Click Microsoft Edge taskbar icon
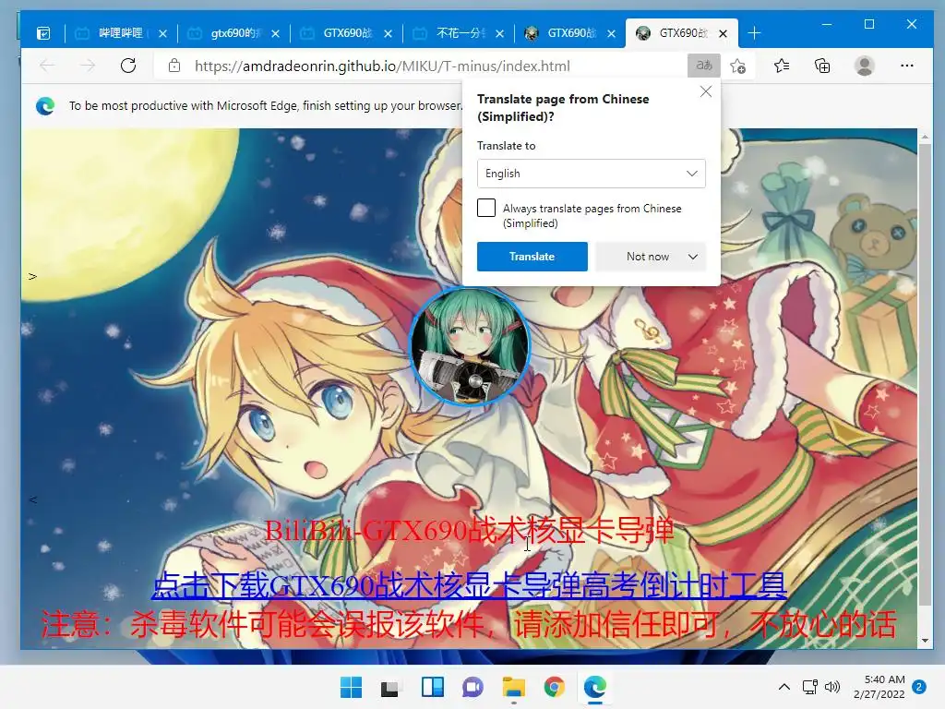The image size is (945, 709). pos(595,687)
